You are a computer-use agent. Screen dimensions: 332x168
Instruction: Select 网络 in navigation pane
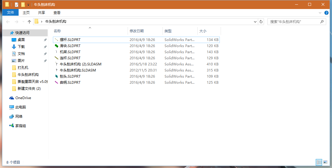(x=19, y=117)
